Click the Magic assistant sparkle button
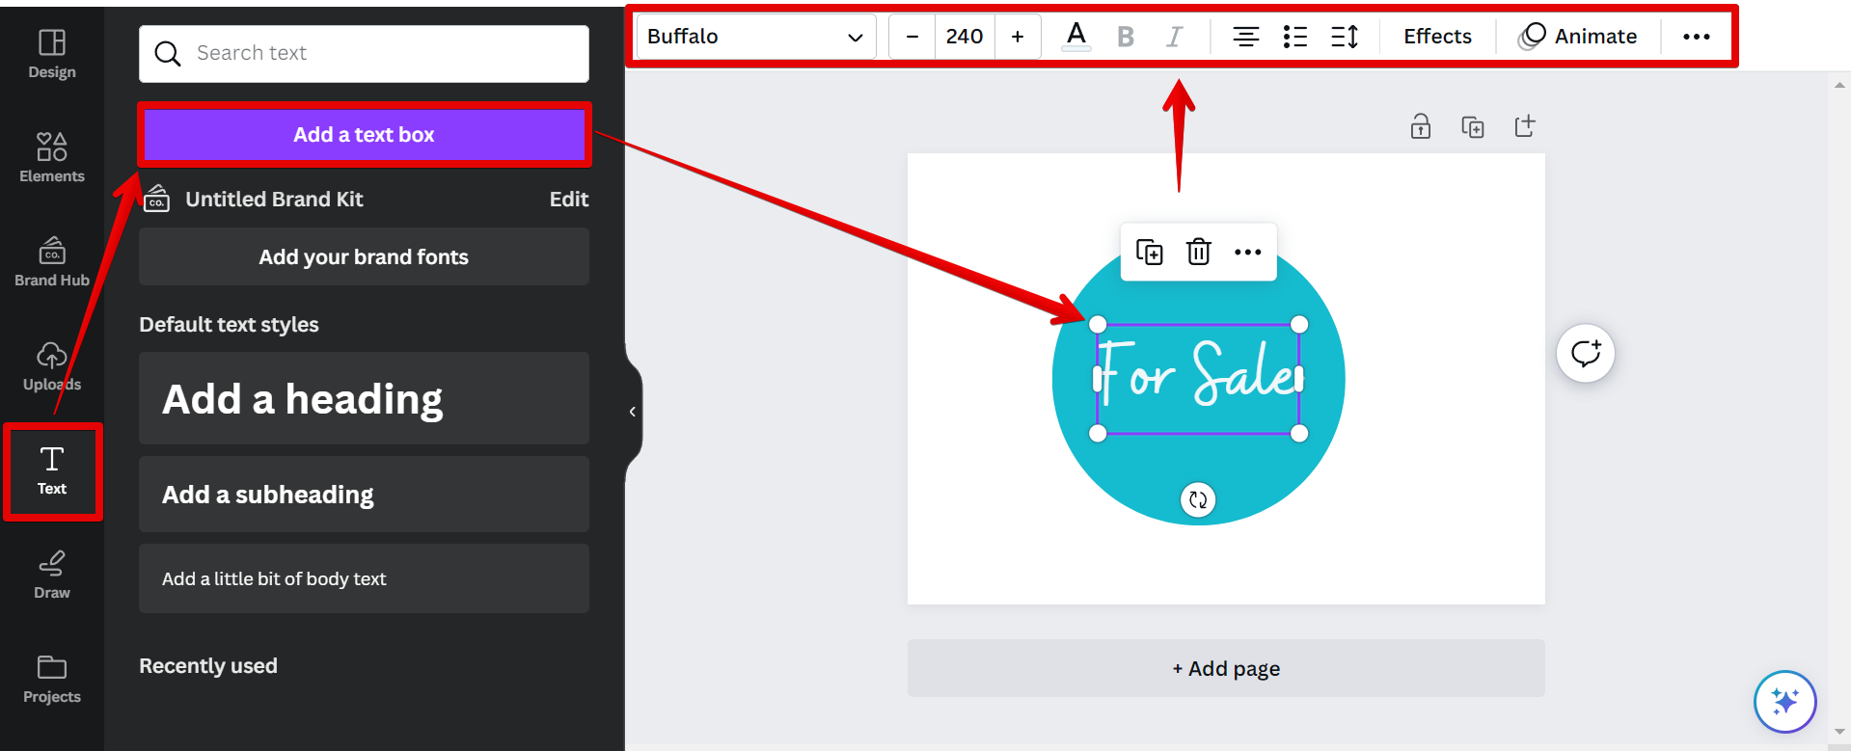Image resolution: width=1851 pixels, height=751 pixels. tap(1784, 701)
